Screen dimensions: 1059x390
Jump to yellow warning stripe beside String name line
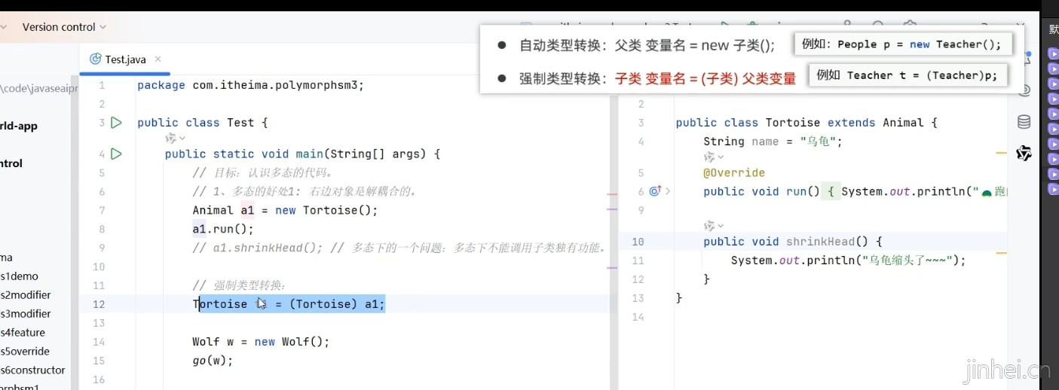point(1001,153)
